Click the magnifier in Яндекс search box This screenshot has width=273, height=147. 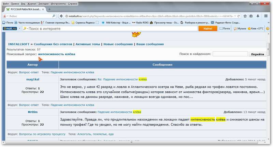[54, 16]
